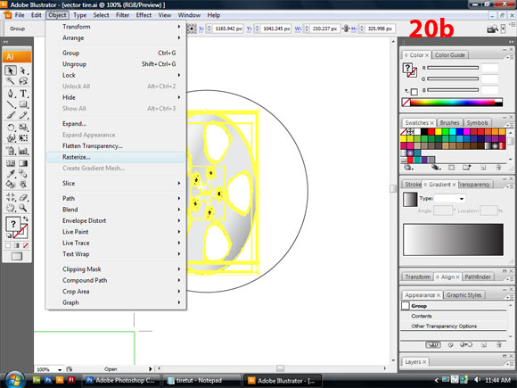Click the Stroke box in toolbox
Screen dimensions: 517x388
[21, 231]
